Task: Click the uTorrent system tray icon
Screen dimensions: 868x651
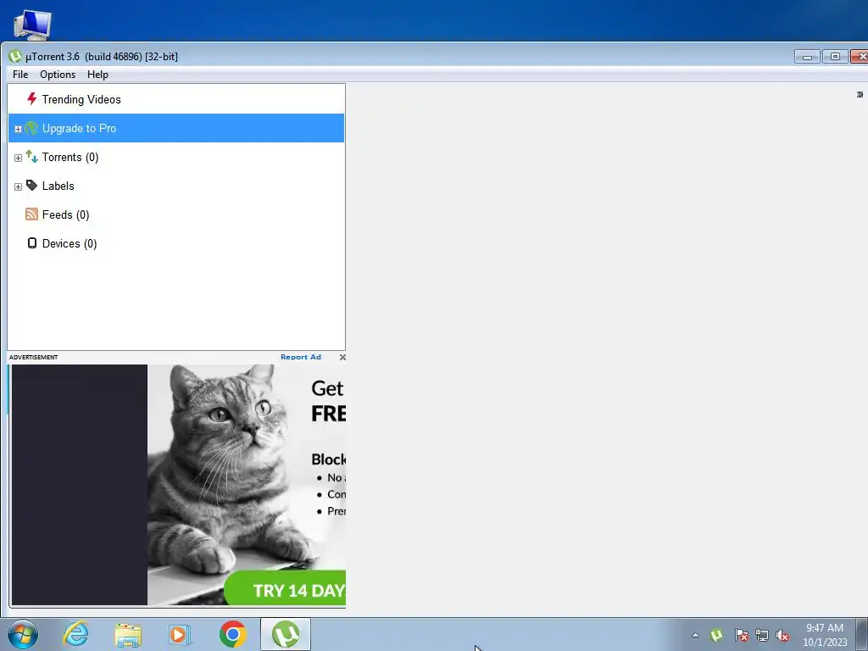Action: (x=716, y=635)
